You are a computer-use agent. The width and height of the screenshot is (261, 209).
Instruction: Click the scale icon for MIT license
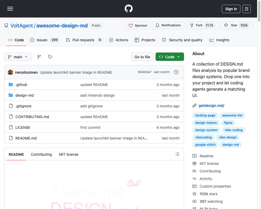tap(194, 164)
